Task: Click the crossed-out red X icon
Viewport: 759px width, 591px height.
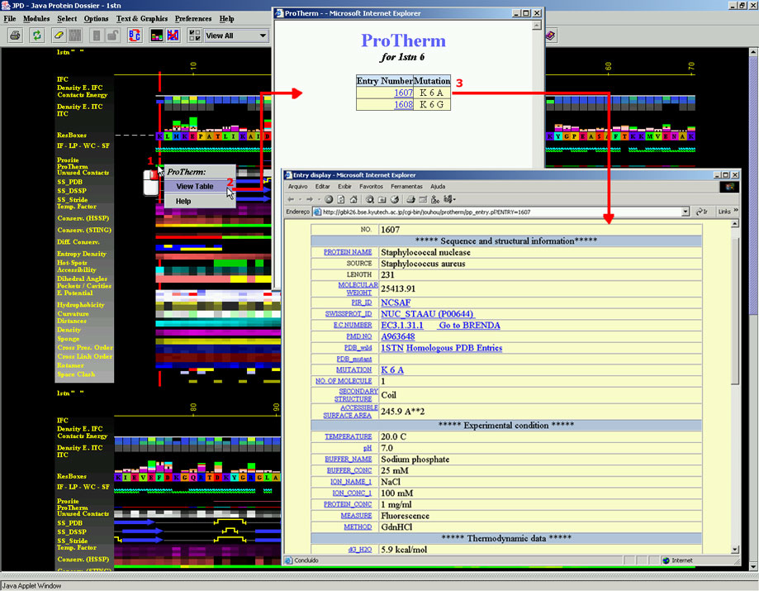Action: (x=173, y=36)
